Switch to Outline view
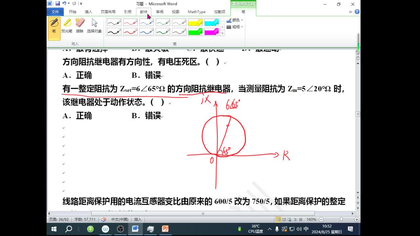This screenshot has height=236, width=420. coord(295,219)
